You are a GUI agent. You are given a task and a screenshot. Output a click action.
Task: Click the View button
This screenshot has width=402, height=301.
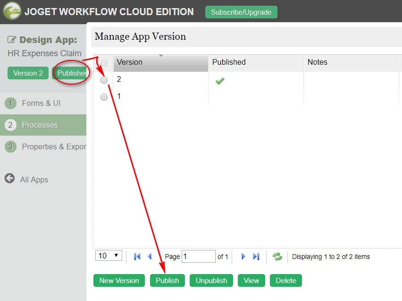click(251, 281)
